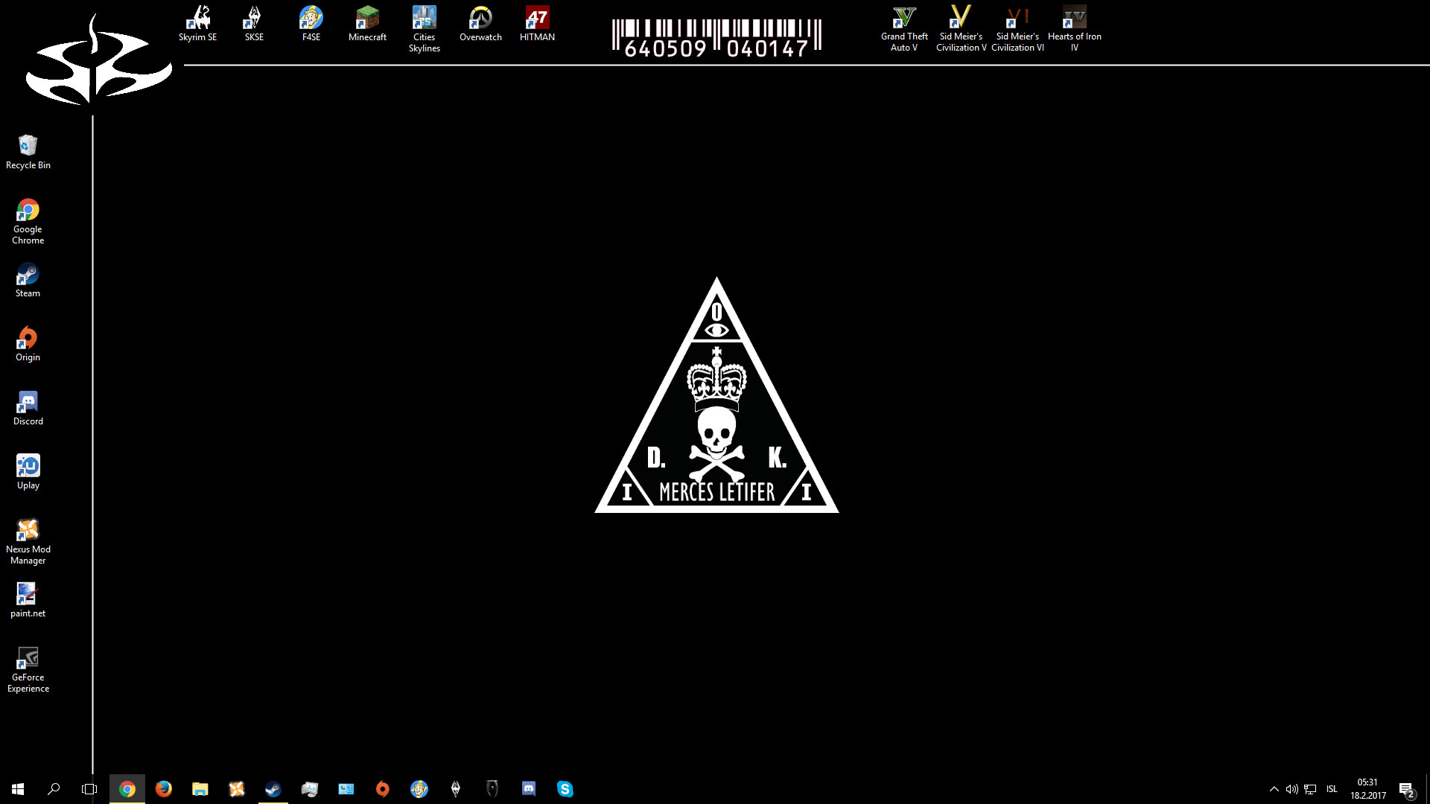Select the Origin desktop shortcut

point(28,344)
